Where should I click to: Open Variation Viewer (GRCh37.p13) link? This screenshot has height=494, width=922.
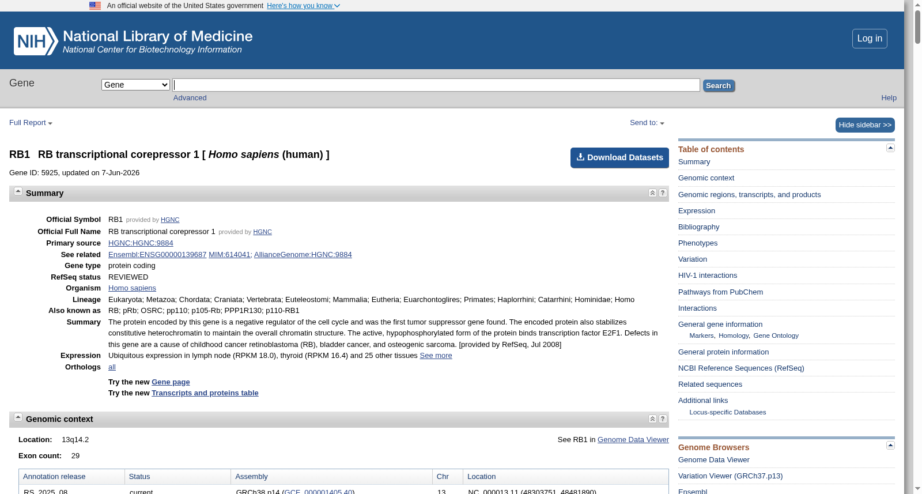tap(730, 476)
